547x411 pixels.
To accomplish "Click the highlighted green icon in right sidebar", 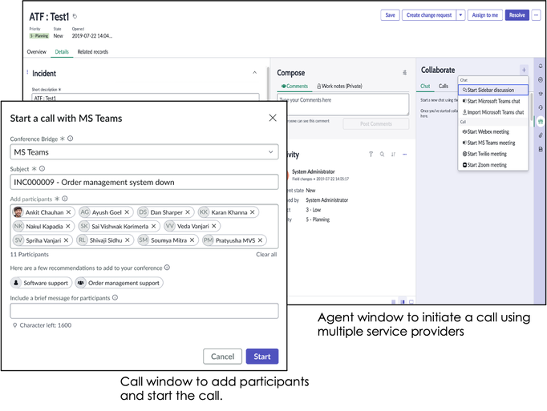I will (541, 121).
